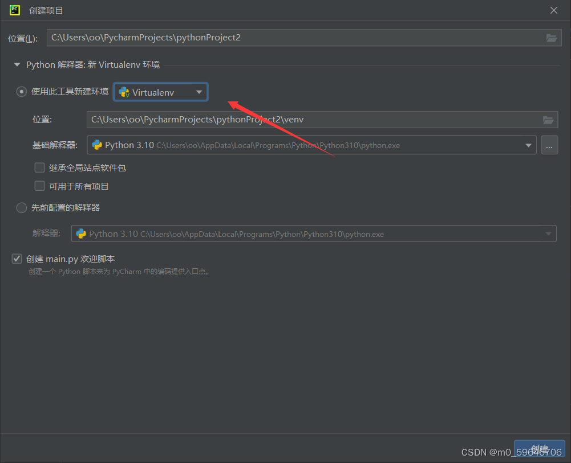Click the Python interpreter section header text
Image resolution: width=571 pixels, height=463 pixels.
(x=93, y=65)
